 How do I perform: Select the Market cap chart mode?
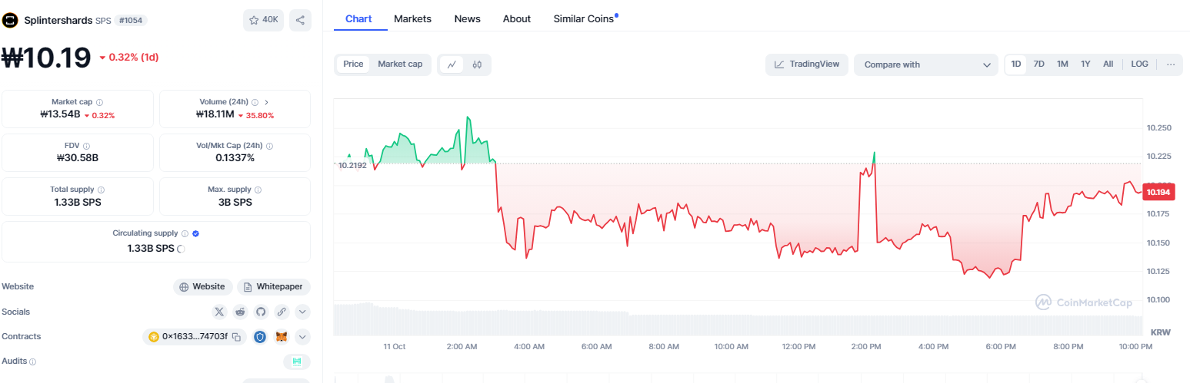400,64
